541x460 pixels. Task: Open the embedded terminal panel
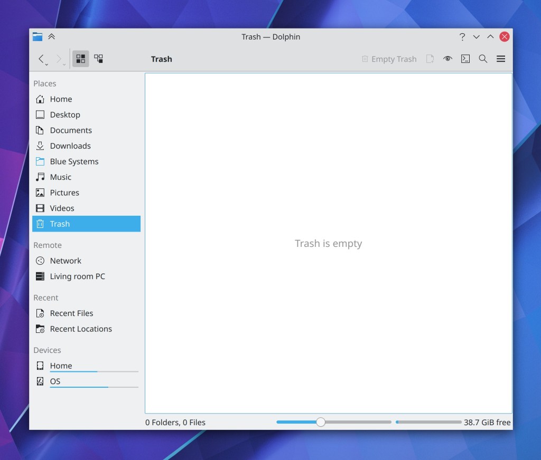pyautogui.click(x=465, y=59)
